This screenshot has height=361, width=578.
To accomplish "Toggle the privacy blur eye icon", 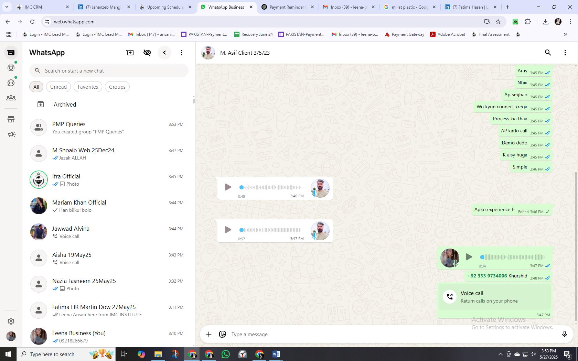I will 147,53.
